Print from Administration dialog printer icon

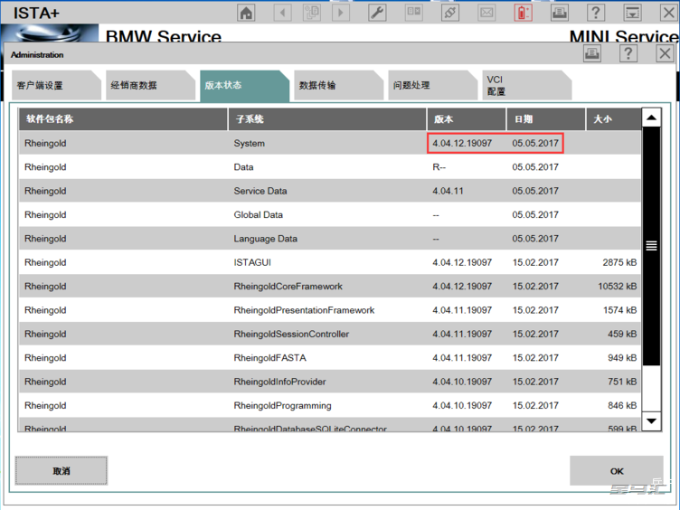click(x=592, y=53)
